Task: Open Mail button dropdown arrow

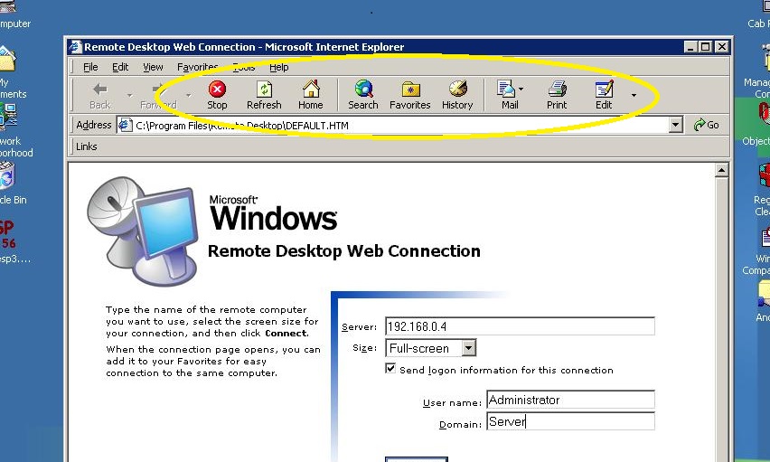Action: pos(521,89)
